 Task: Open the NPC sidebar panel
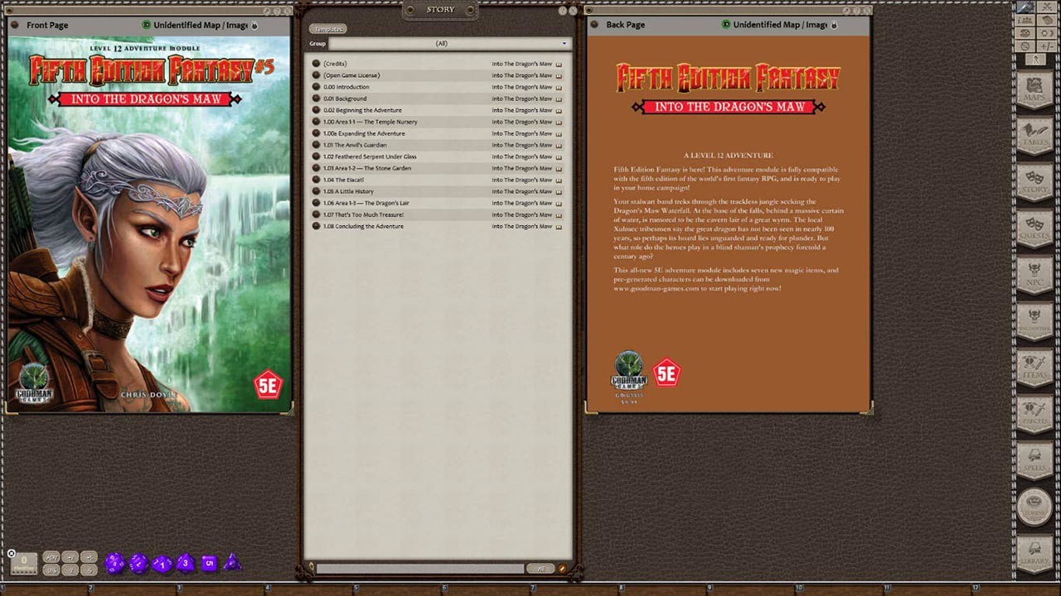(x=1034, y=274)
